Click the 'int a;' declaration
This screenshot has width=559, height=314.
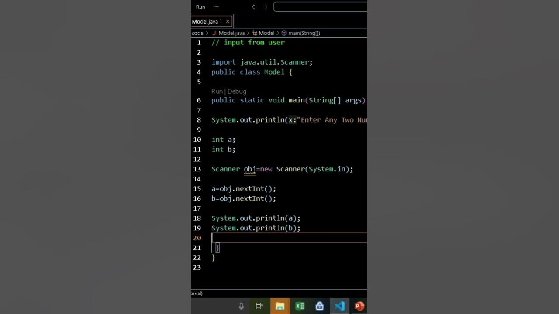click(223, 140)
